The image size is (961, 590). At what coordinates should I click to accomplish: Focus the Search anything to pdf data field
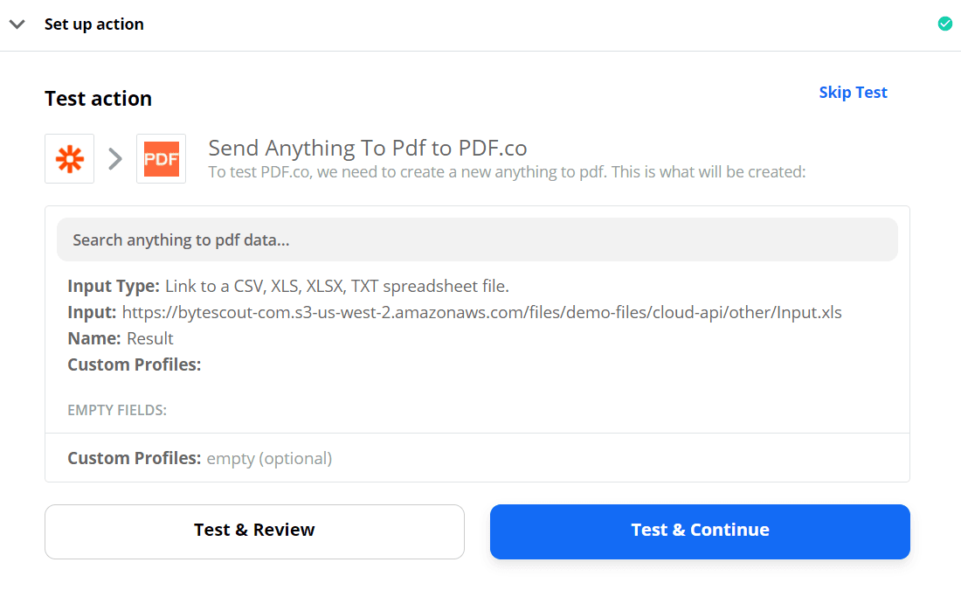(477, 239)
